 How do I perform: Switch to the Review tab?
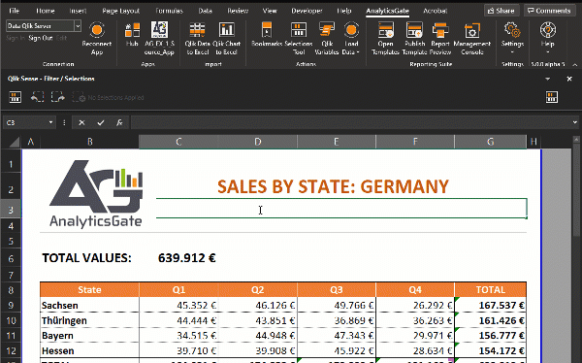[238, 11]
